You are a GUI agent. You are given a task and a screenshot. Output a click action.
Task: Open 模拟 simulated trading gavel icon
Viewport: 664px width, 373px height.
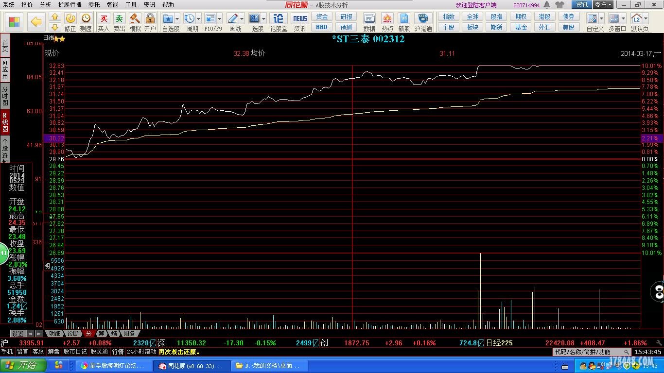135,18
